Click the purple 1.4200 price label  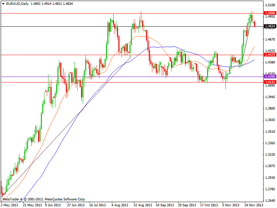click(x=270, y=77)
